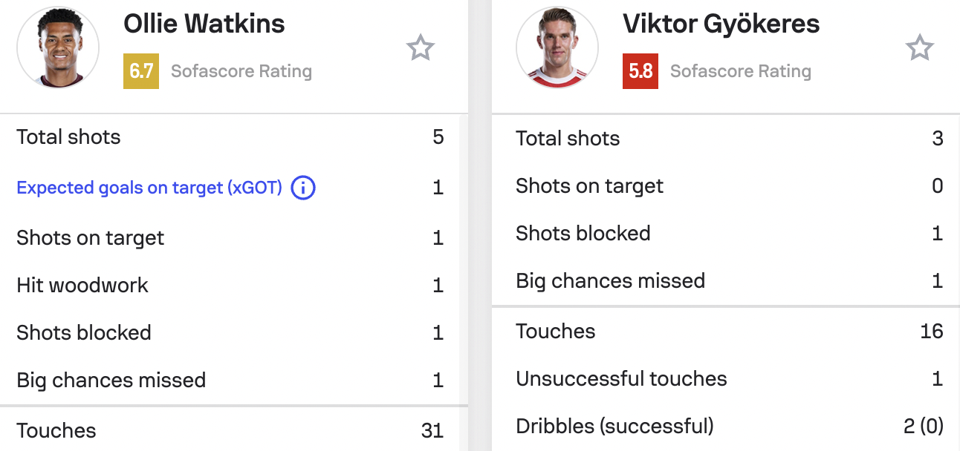
Task: Click Sofascore Rating label under Gyökeres
Action: [741, 71]
